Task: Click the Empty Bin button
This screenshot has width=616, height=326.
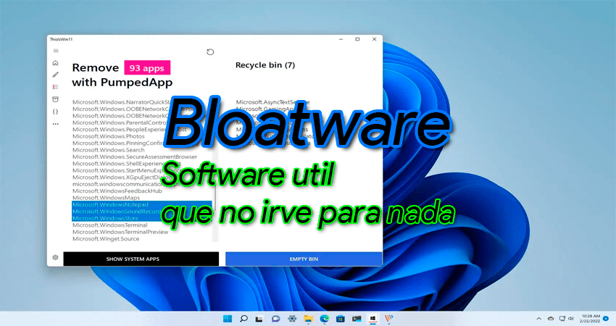Action: tap(303, 259)
